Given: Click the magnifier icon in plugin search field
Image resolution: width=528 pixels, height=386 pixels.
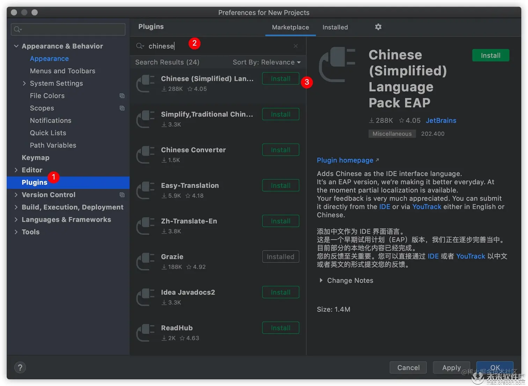Looking at the screenshot, I should (x=140, y=46).
